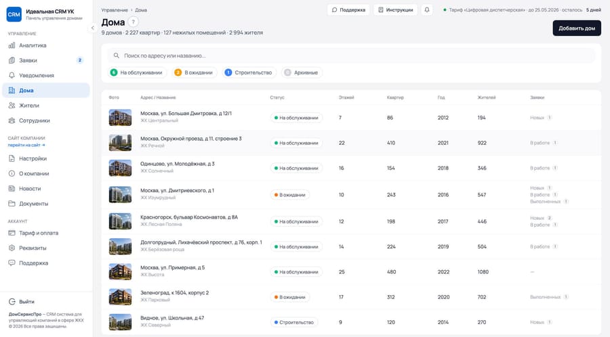Filter by Архивные chip
610x337 pixels.
302,72
